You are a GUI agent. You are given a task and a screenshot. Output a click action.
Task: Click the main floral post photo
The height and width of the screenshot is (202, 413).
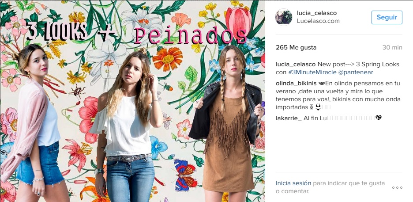132,101
